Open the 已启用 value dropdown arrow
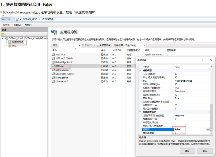Viewport: 216px width, 157px height. click(x=207, y=129)
